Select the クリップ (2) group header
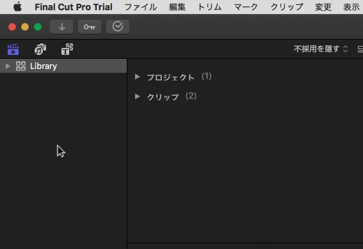Viewport: 363px width, 249px height. click(x=172, y=96)
